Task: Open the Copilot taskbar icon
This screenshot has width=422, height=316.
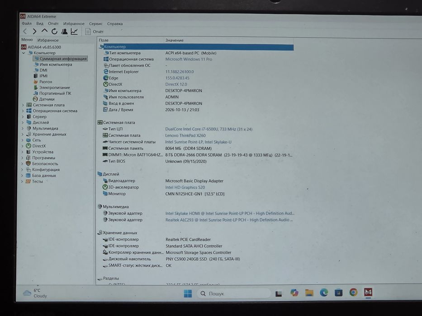Action: [294, 293]
